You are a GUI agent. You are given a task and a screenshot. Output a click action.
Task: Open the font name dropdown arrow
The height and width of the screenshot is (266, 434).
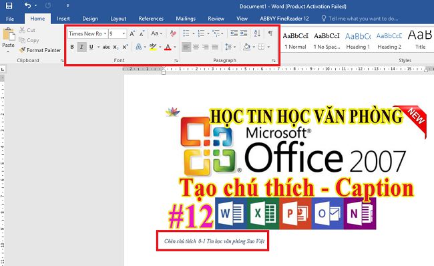point(105,33)
